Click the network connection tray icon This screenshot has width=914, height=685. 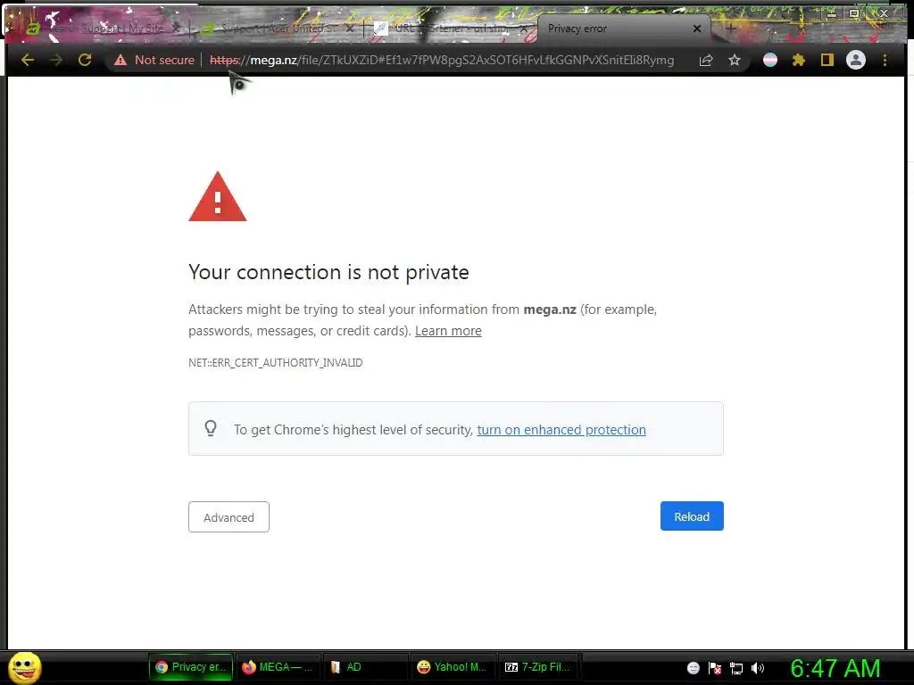pyautogui.click(x=736, y=668)
